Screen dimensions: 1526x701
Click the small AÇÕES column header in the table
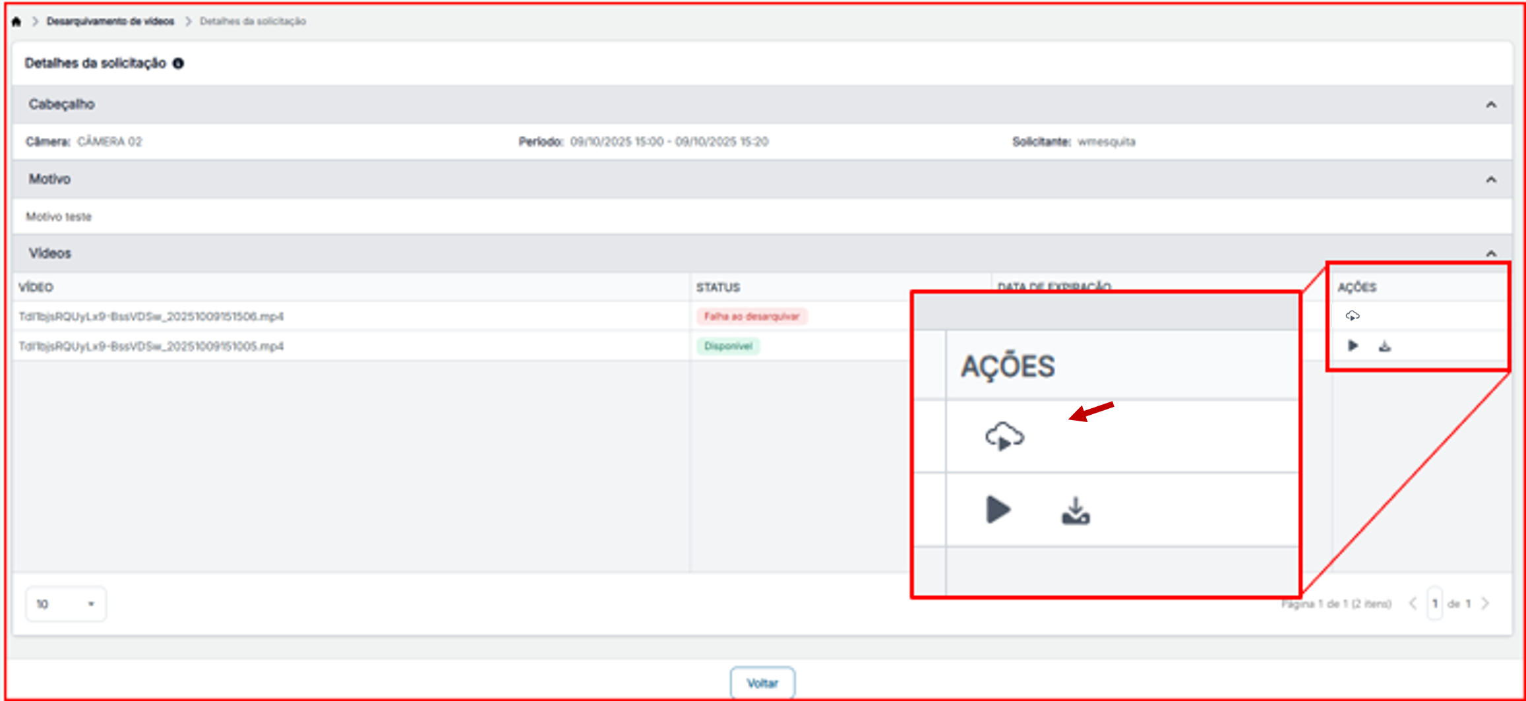tap(1357, 288)
